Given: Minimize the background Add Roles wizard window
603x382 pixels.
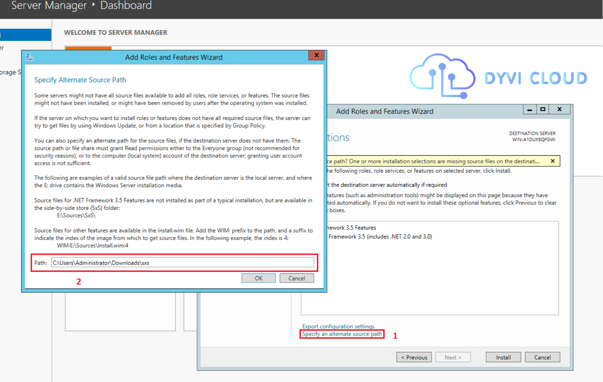Looking at the screenshot, I should pyautogui.click(x=530, y=109).
